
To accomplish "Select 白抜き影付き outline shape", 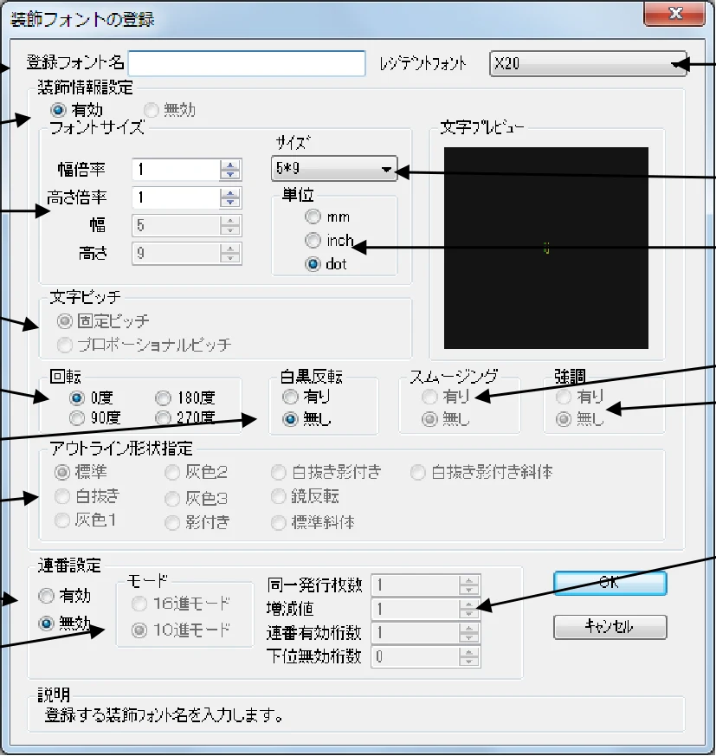I will point(278,473).
